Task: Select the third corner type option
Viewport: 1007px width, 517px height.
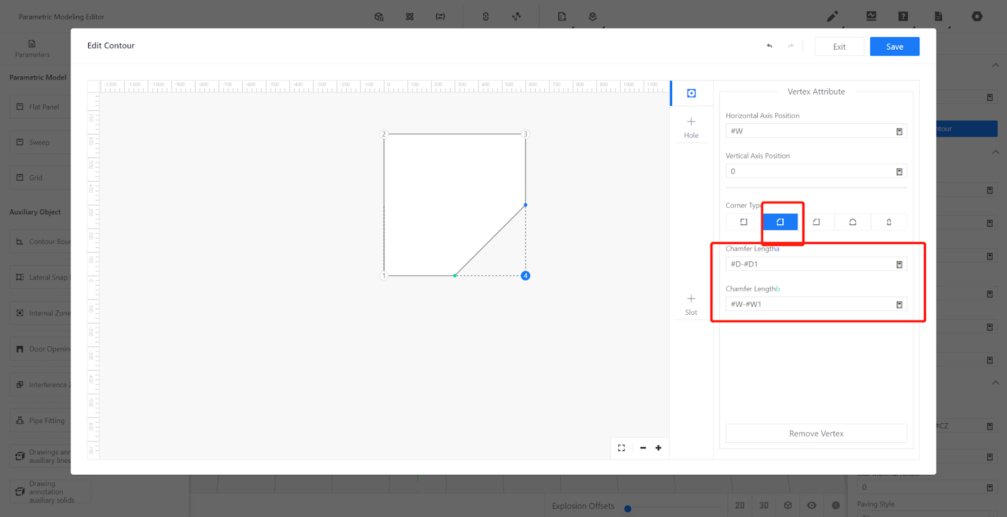Action: click(x=816, y=222)
